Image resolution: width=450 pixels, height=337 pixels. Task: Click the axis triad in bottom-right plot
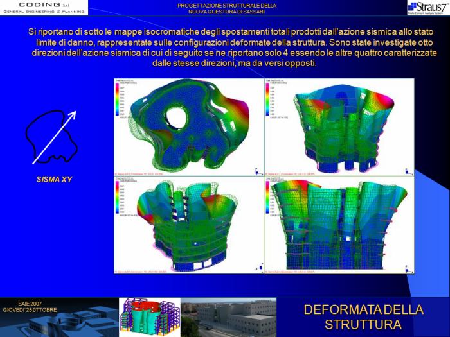click(408, 267)
